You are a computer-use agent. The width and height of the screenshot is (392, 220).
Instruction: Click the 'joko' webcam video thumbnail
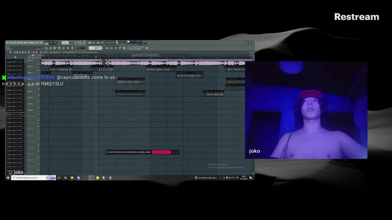click(x=306, y=110)
